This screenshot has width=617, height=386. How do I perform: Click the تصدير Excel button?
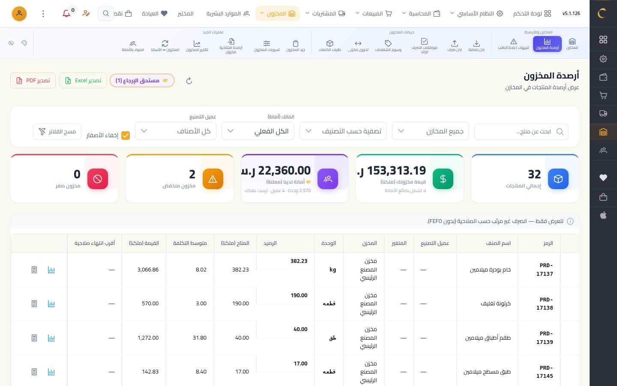[83, 81]
